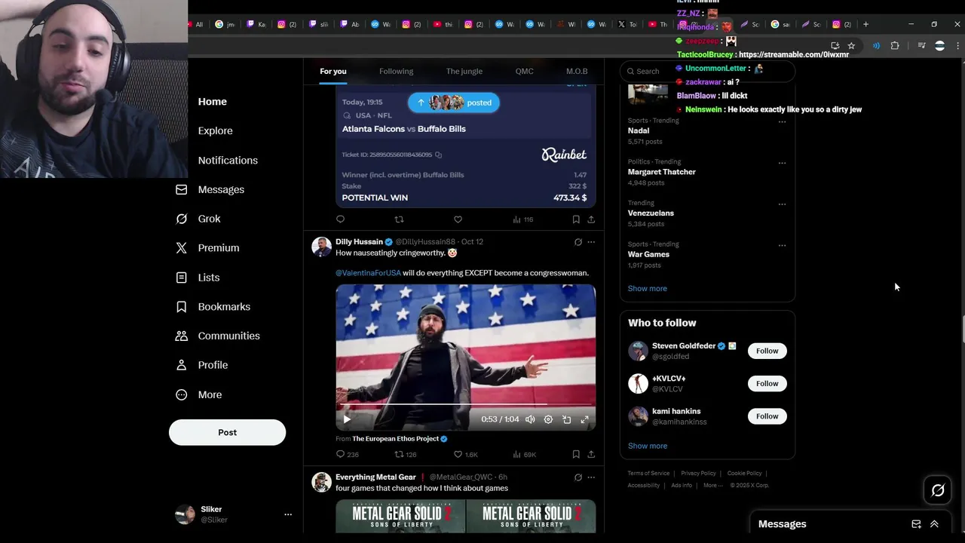Open Notifications in the sidebar
The image size is (965, 543).
pyautogui.click(x=228, y=160)
